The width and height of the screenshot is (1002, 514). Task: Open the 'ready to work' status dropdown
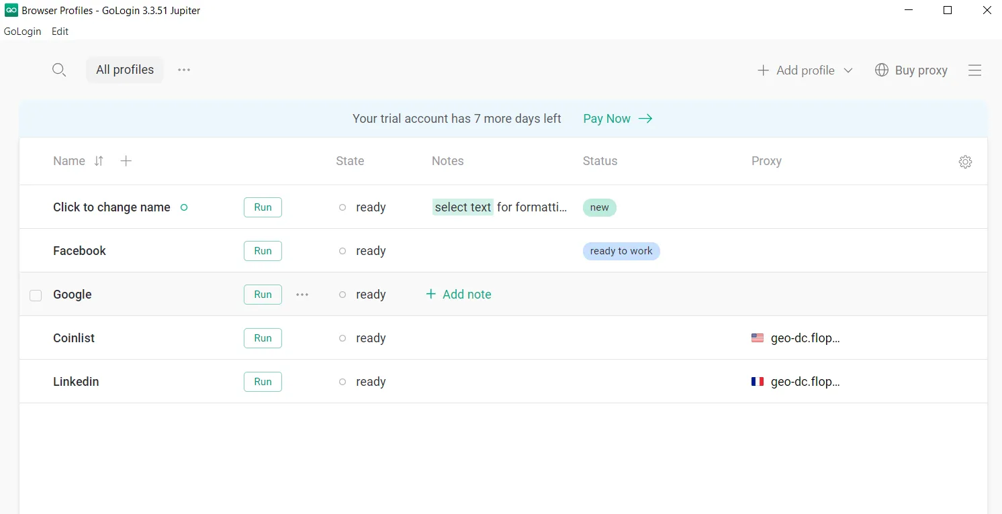coord(621,251)
